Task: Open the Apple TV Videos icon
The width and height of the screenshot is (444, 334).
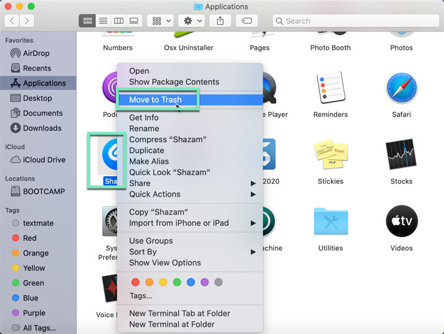Action: pyautogui.click(x=401, y=222)
